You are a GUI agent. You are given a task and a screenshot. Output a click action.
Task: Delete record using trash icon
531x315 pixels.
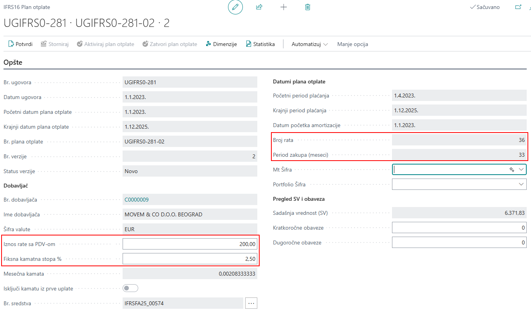click(308, 7)
